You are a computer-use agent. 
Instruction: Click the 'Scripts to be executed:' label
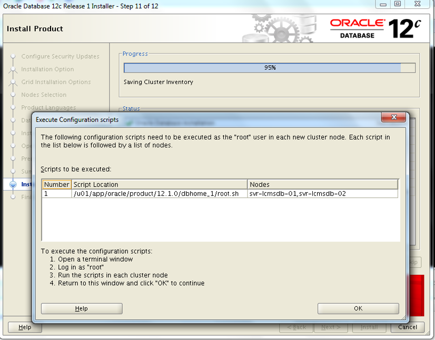tap(76, 169)
